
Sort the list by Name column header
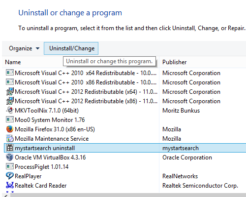click(x=13, y=62)
